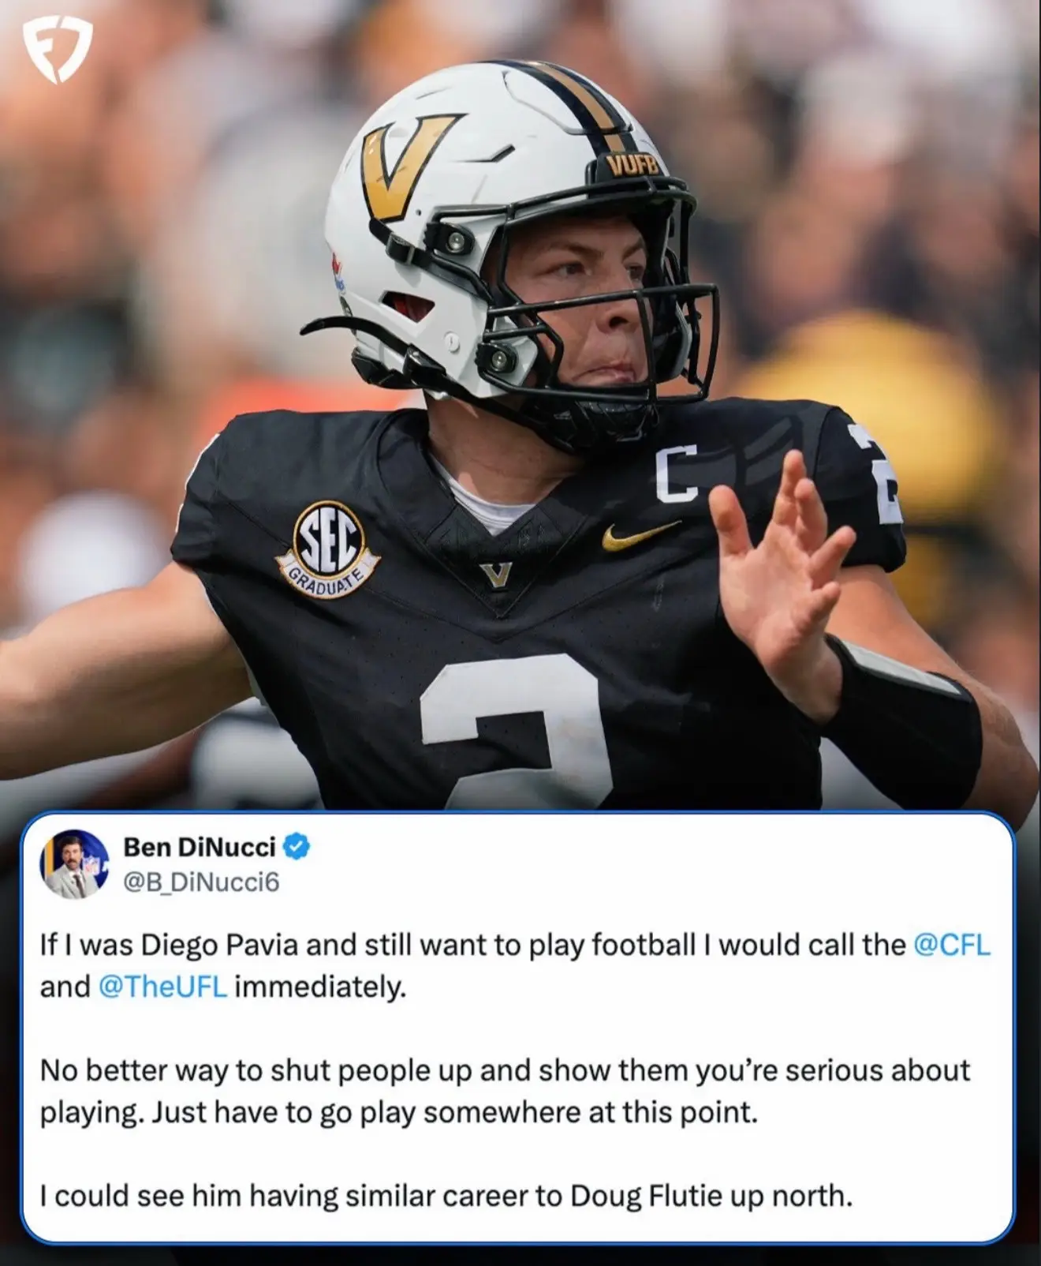Open Ben DiNucci's profile avatar
1041x1266 pixels.
tap(73, 865)
